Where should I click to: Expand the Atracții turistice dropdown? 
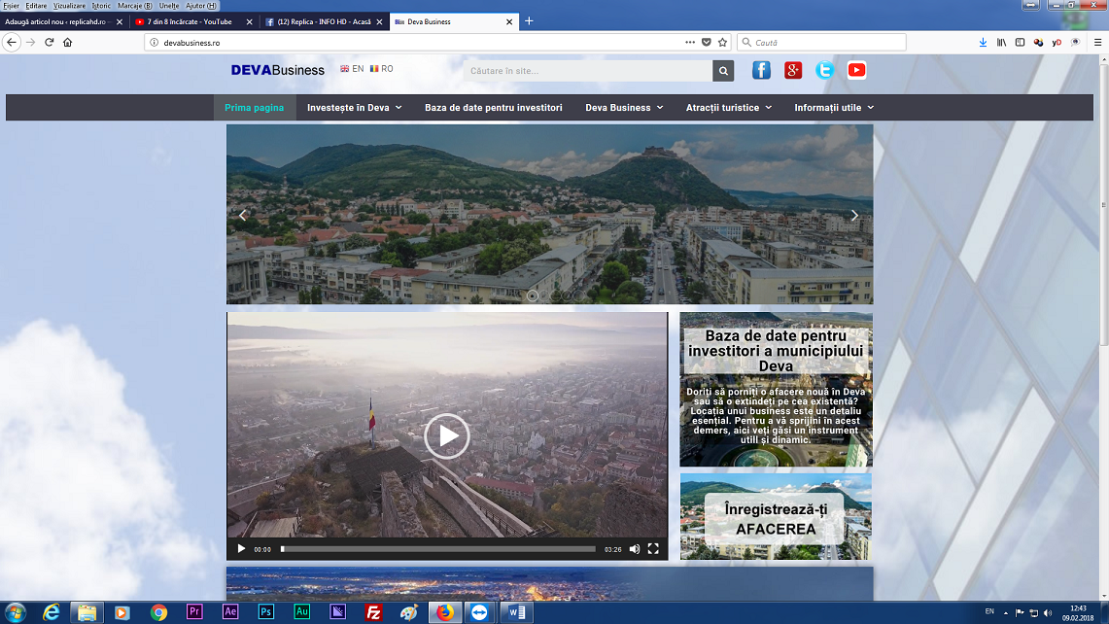[728, 108]
